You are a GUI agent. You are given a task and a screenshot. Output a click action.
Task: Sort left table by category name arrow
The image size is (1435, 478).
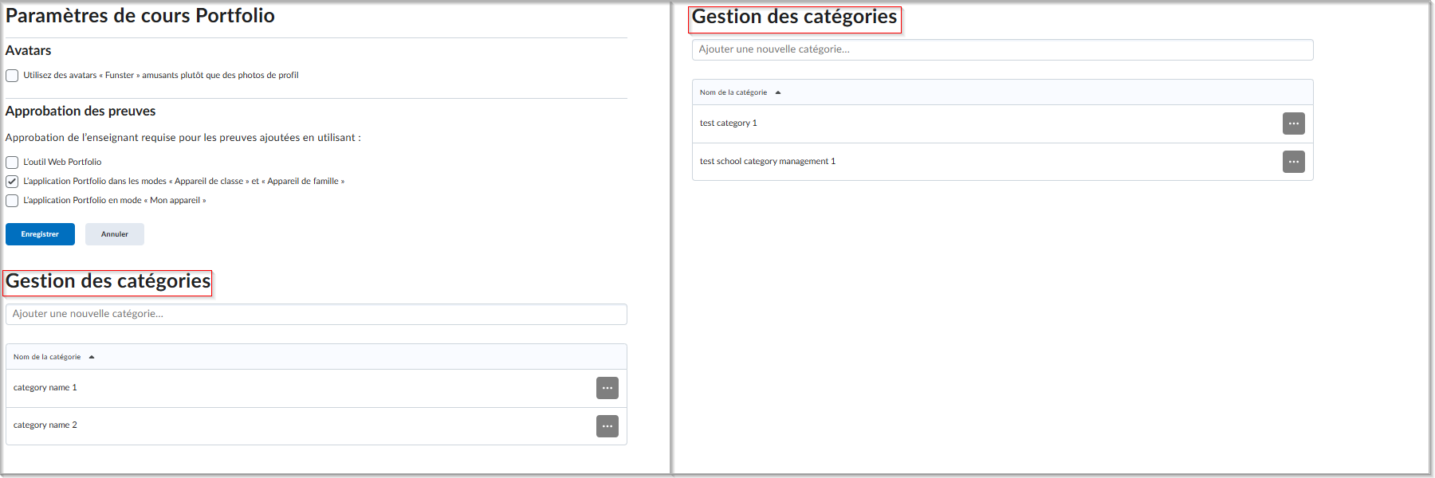coord(92,357)
